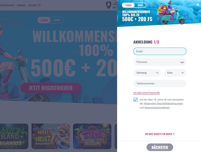The image size is (201, 152).
Task: Click the Nächster button
Action: coord(160,147)
